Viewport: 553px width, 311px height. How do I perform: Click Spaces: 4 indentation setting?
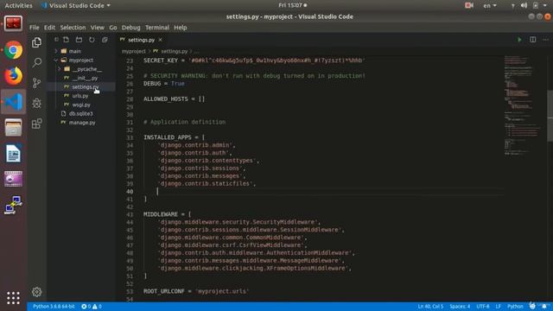(x=460, y=307)
